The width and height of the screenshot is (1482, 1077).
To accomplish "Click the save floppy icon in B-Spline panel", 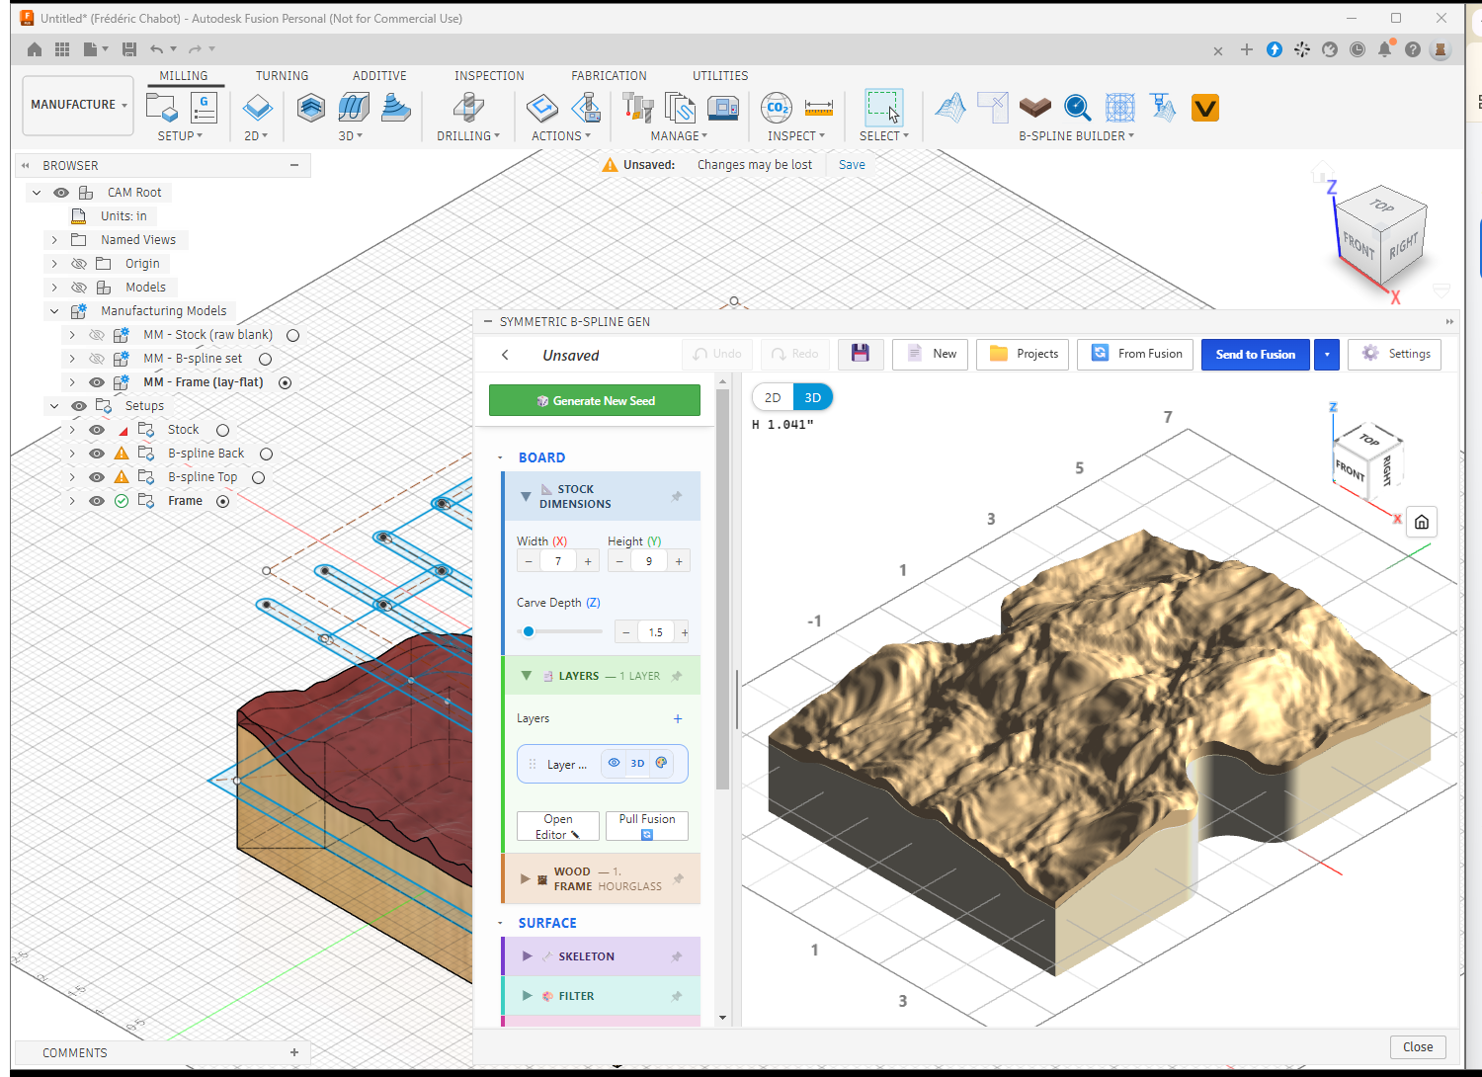I will click(x=860, y=354).
